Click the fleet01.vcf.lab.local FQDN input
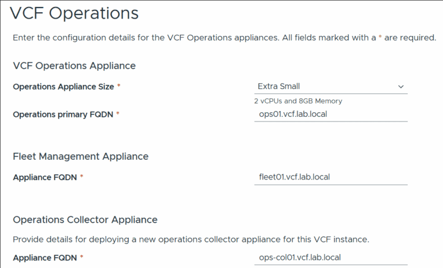Screen dimensions: 443x268 click(331, 177)
